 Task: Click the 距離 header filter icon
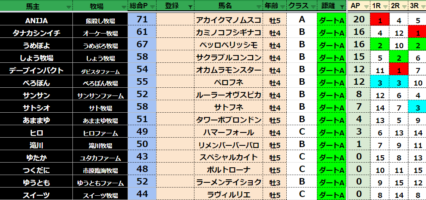[341, 7]
